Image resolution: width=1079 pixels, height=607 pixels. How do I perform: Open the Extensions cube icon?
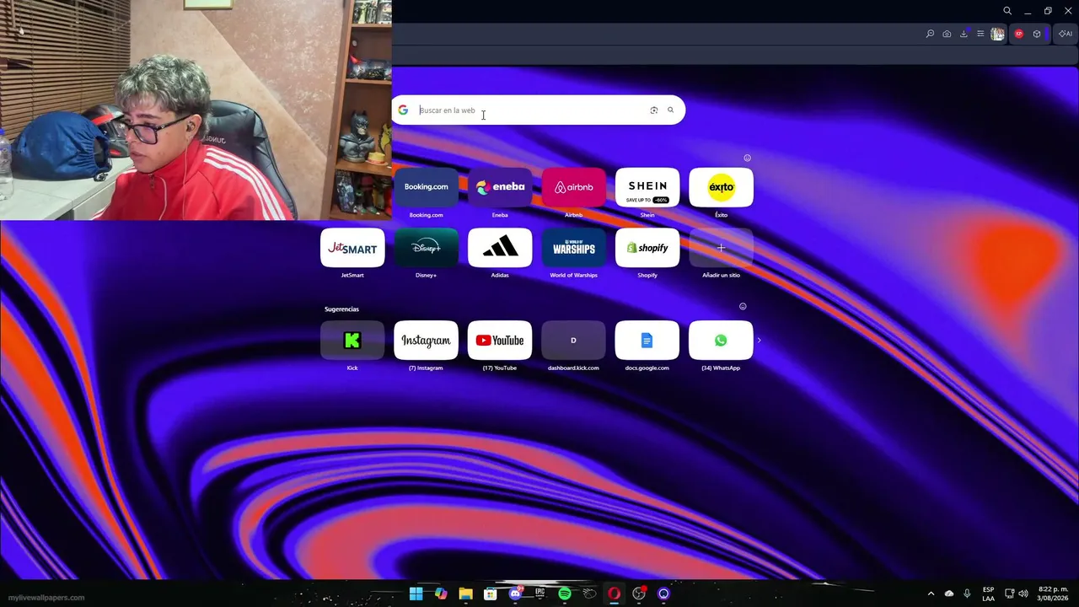coord(1037,34)
